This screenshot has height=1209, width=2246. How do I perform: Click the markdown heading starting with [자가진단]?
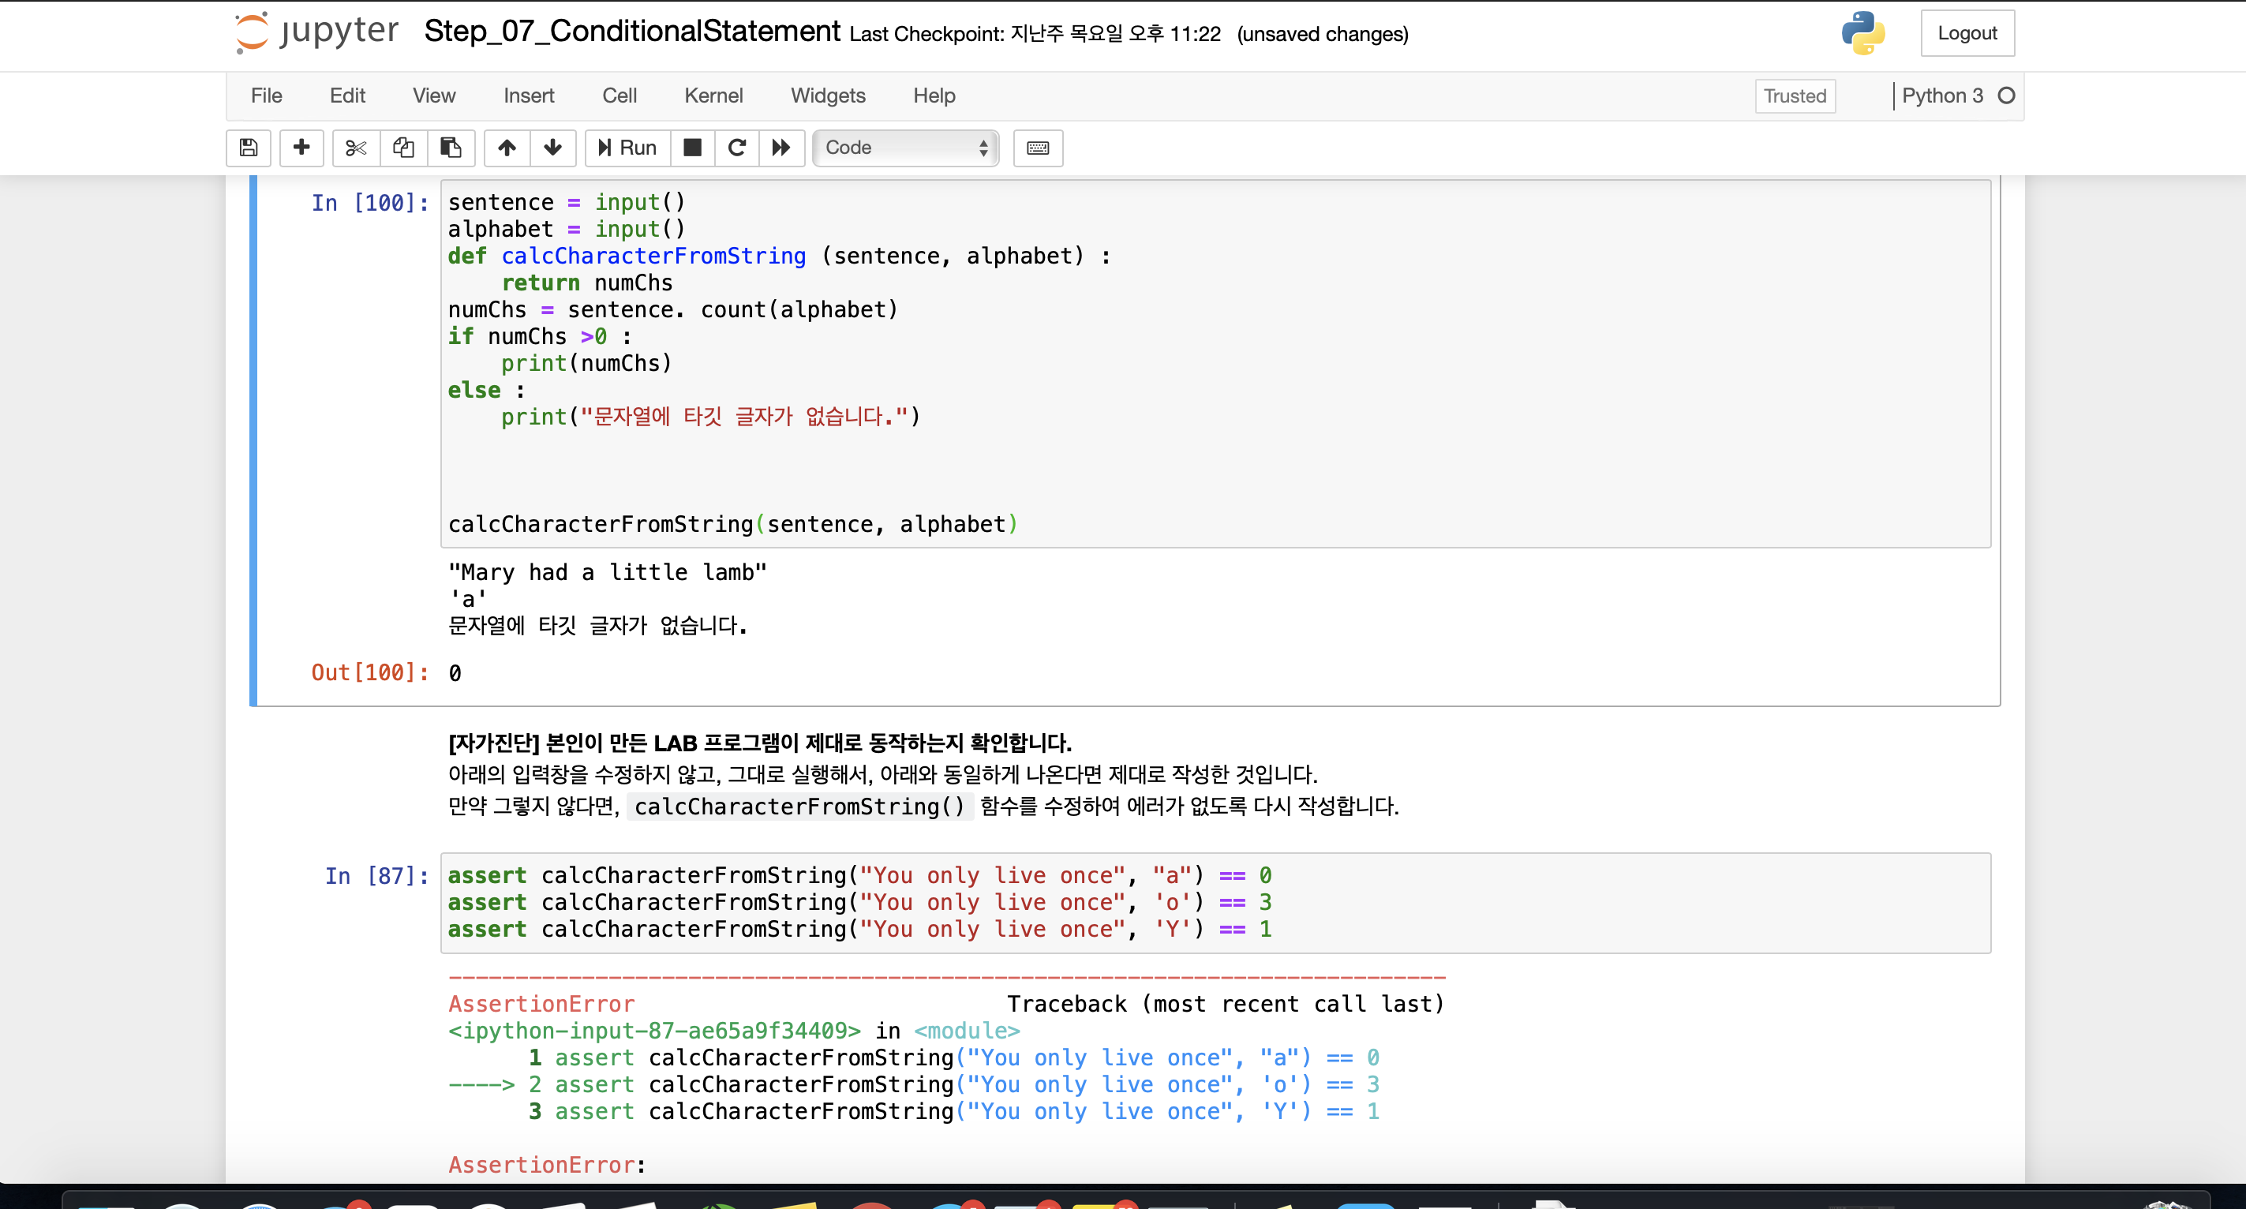(759, 743)
